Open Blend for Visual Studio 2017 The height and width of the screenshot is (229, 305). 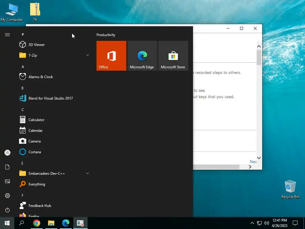point(55,98)
